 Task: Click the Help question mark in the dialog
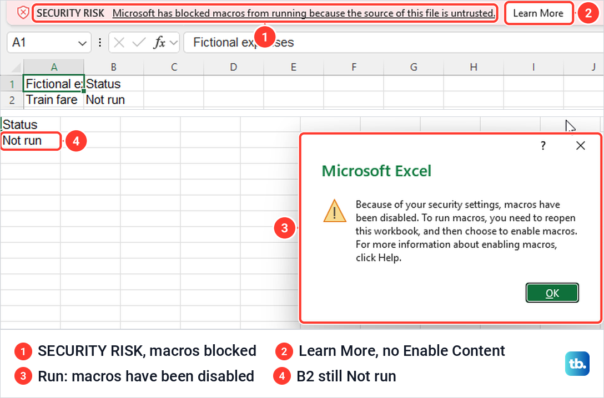(x=543, y=146)
